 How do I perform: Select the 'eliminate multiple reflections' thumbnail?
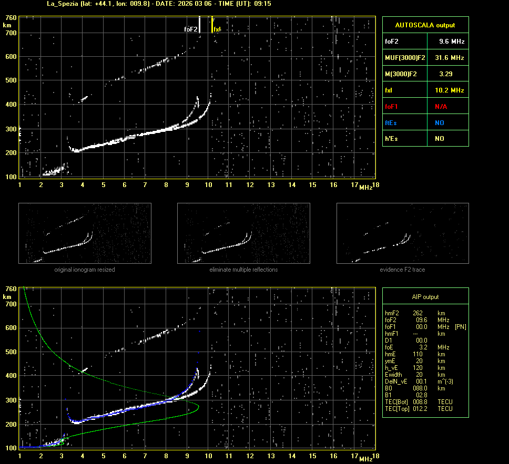[x=243, y=233]
